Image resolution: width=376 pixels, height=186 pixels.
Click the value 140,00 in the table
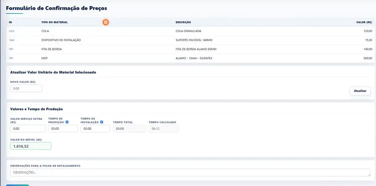pyautogui.click(x=368, y=49)
